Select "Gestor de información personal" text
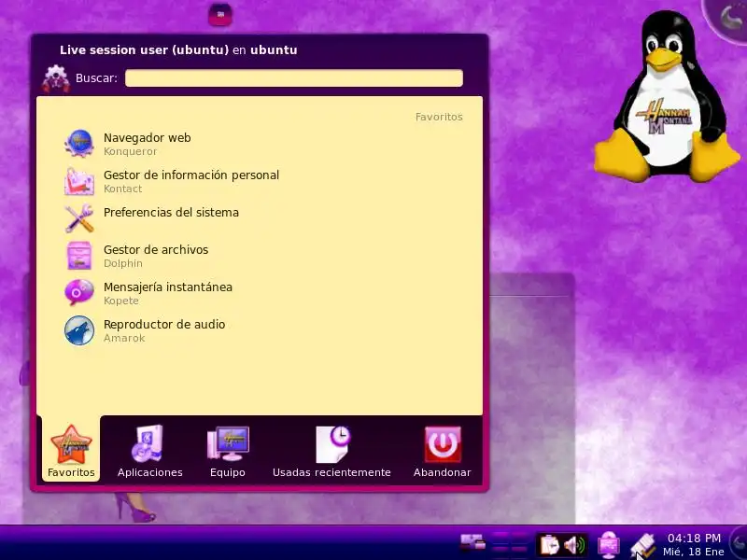Image resolution: width=747 pixels, height=560 pixels. click(191, 175)
